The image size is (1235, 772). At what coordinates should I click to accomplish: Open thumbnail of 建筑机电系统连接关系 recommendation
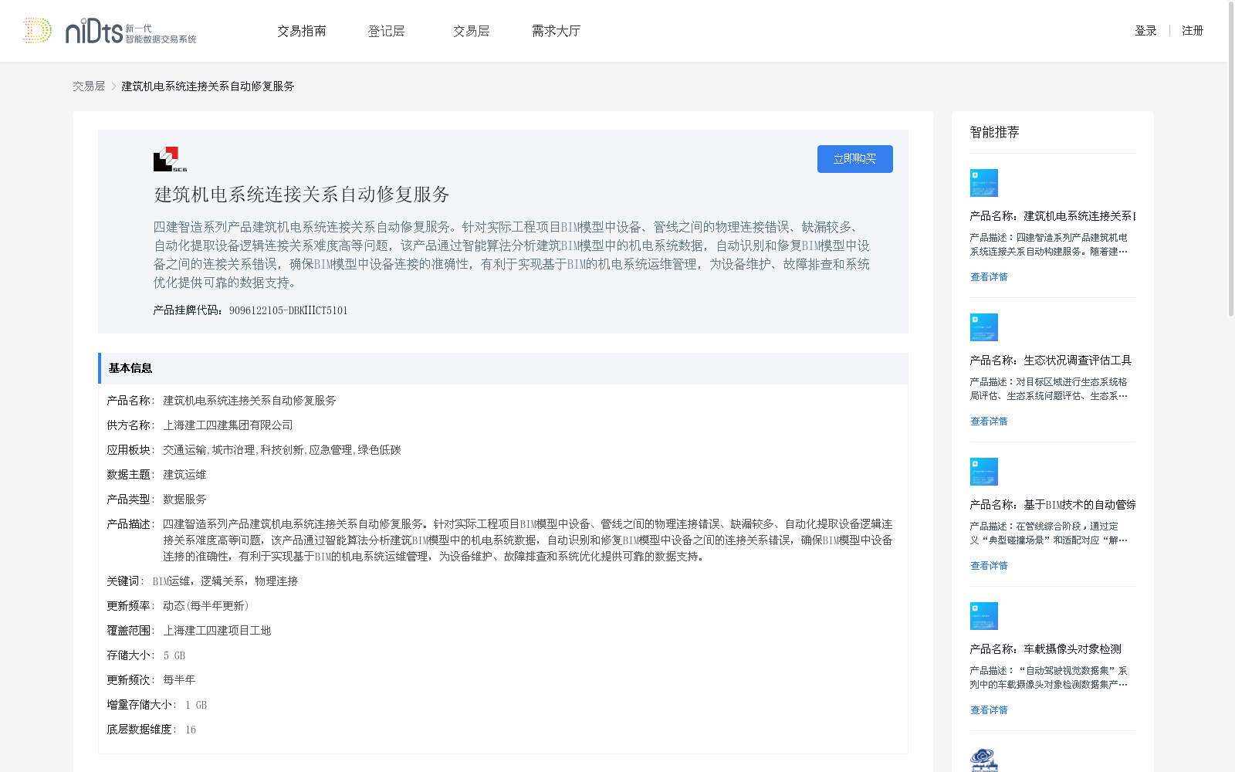(x=983, y=183)
